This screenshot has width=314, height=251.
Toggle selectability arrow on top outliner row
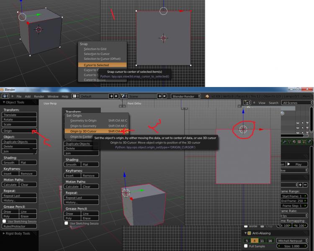coord(303,123)
